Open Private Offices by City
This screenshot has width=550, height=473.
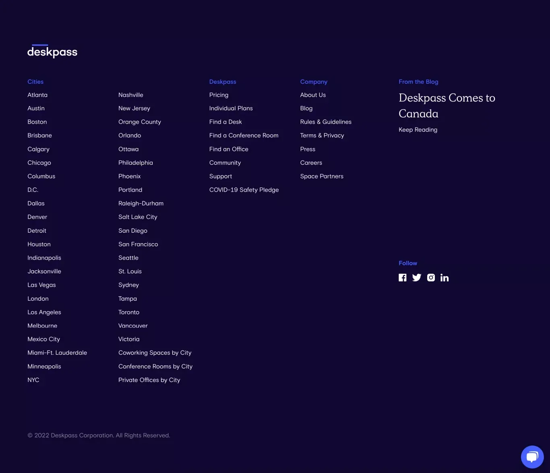(149, 380)
